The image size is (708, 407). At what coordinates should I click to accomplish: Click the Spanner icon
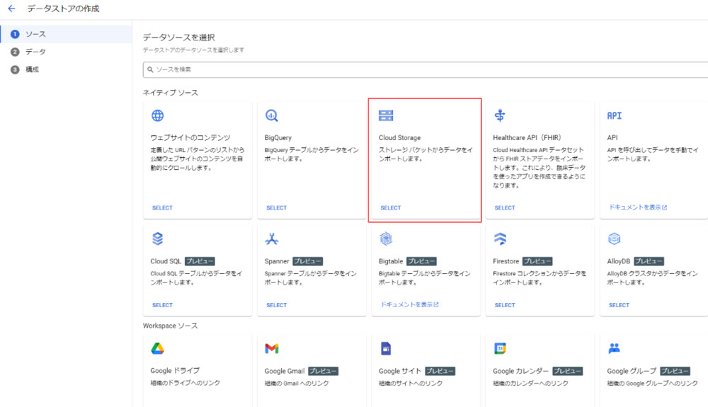pos(271,239)
